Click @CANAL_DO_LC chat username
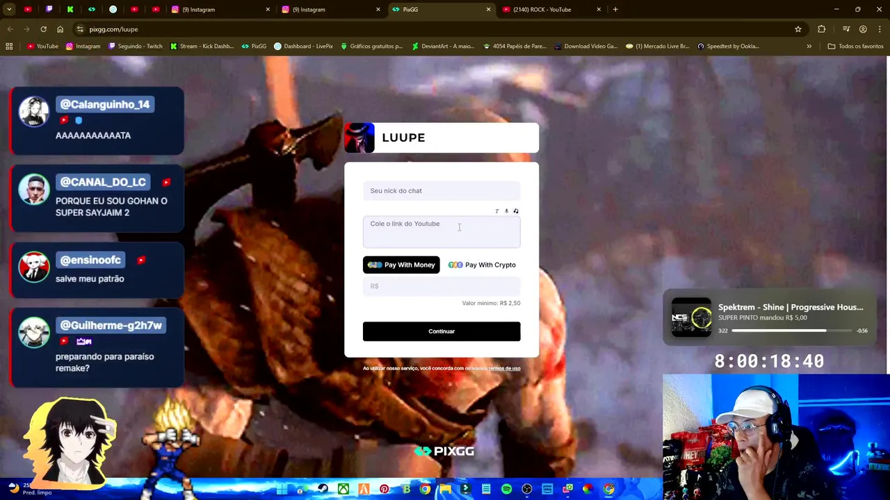 103,182
